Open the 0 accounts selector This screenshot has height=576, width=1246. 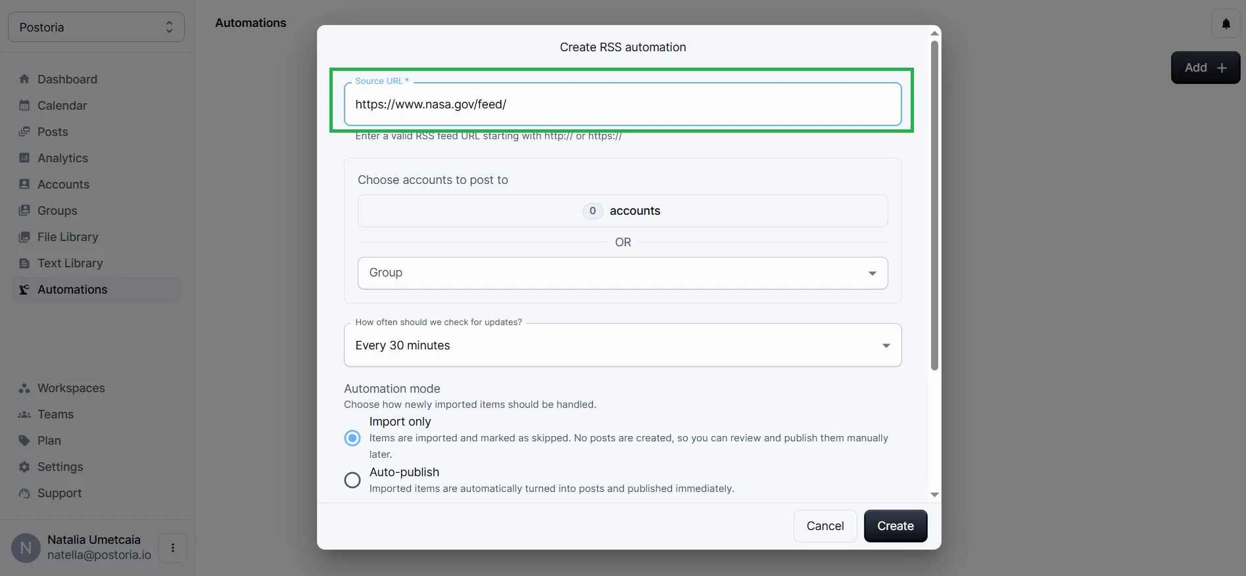point(623,211)
